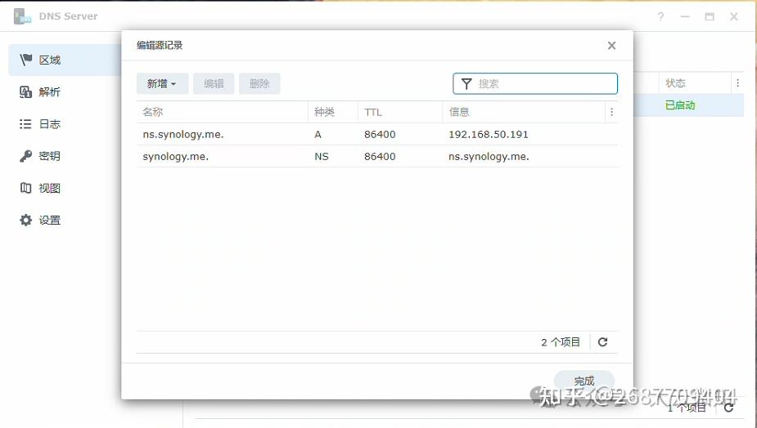This screenshot has width=757, height=428.
Task: Click the 完成 (Finish) button
Action: click(584, 381)
